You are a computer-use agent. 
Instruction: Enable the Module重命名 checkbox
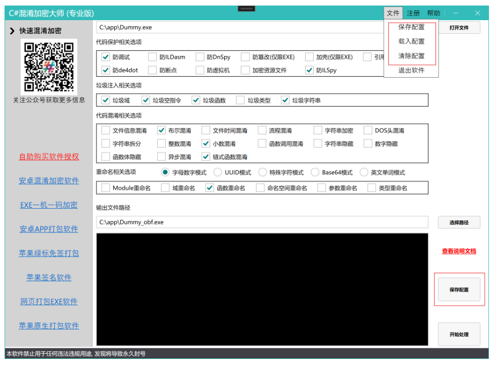click(106, 188)
